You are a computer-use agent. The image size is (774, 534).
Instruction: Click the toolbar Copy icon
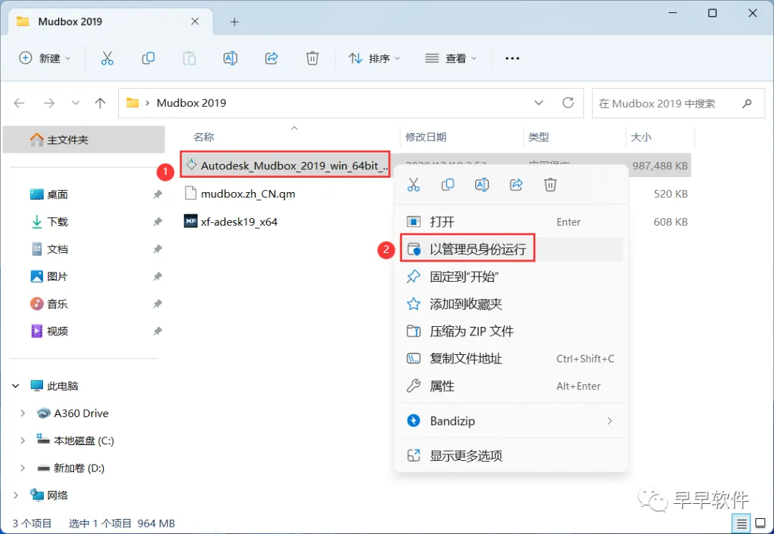point(148,58)
